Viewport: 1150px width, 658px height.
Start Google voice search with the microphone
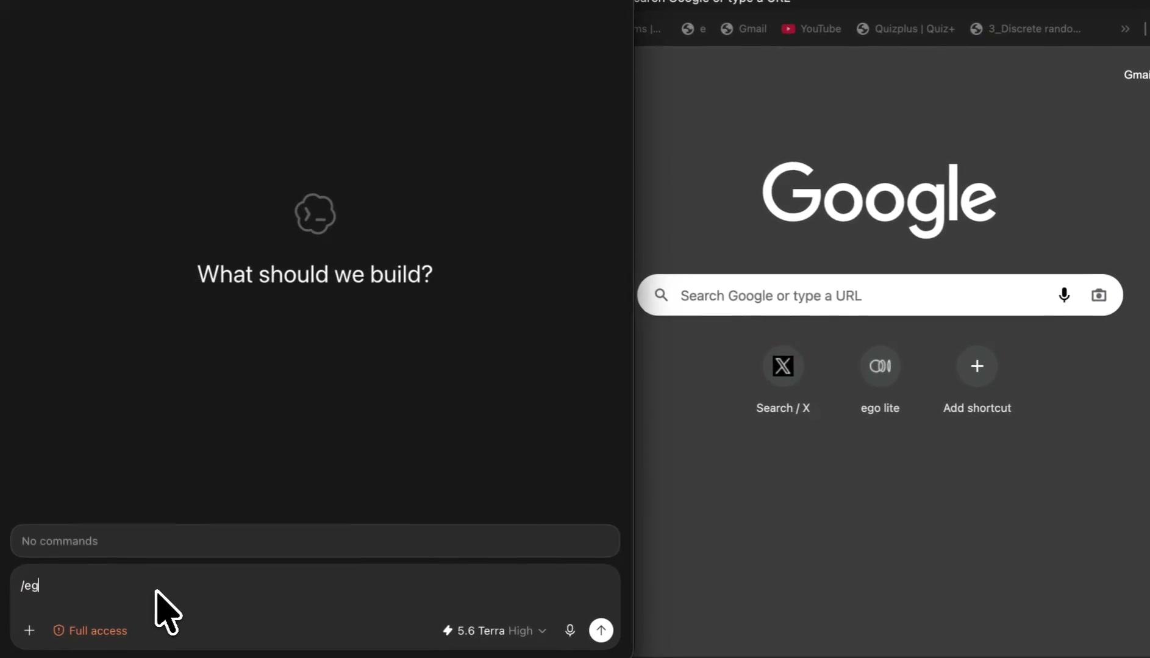click(1064, 295)
